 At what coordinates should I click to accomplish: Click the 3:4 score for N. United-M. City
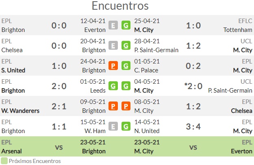pyautogui.click(x=193, y=127)
